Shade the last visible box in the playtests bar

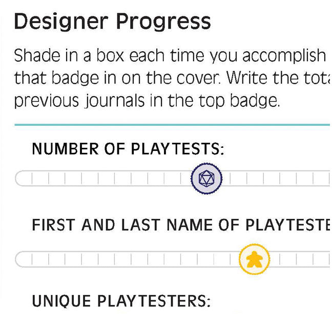(x=322, y=178)
